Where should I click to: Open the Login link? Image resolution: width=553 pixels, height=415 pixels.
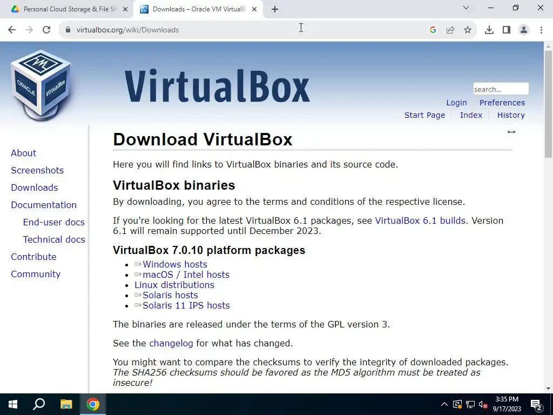(x=456, y=103)
